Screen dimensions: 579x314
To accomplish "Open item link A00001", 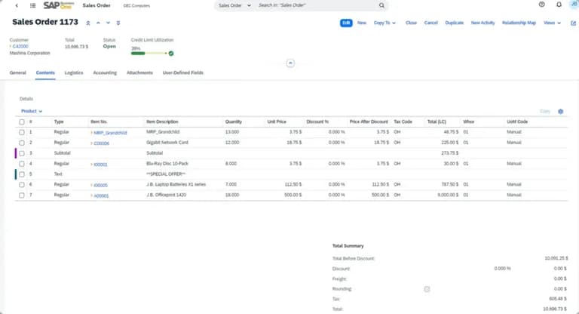I will pos(101,195).
